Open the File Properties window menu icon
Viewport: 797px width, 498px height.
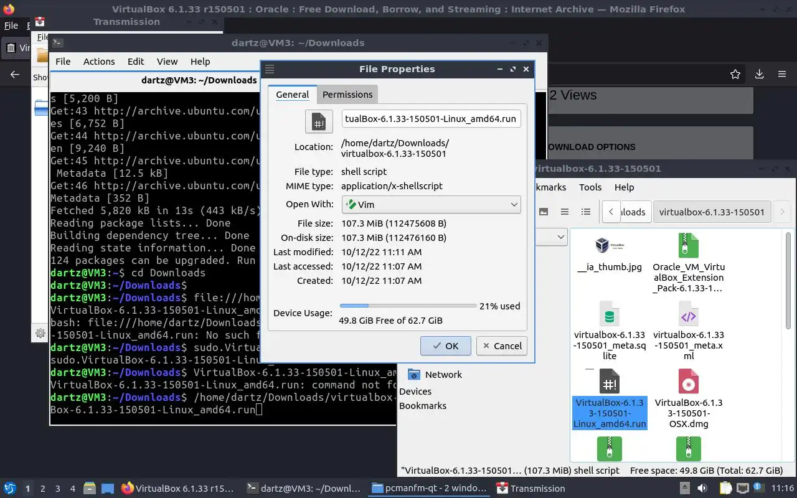click(x=270, y=69)
